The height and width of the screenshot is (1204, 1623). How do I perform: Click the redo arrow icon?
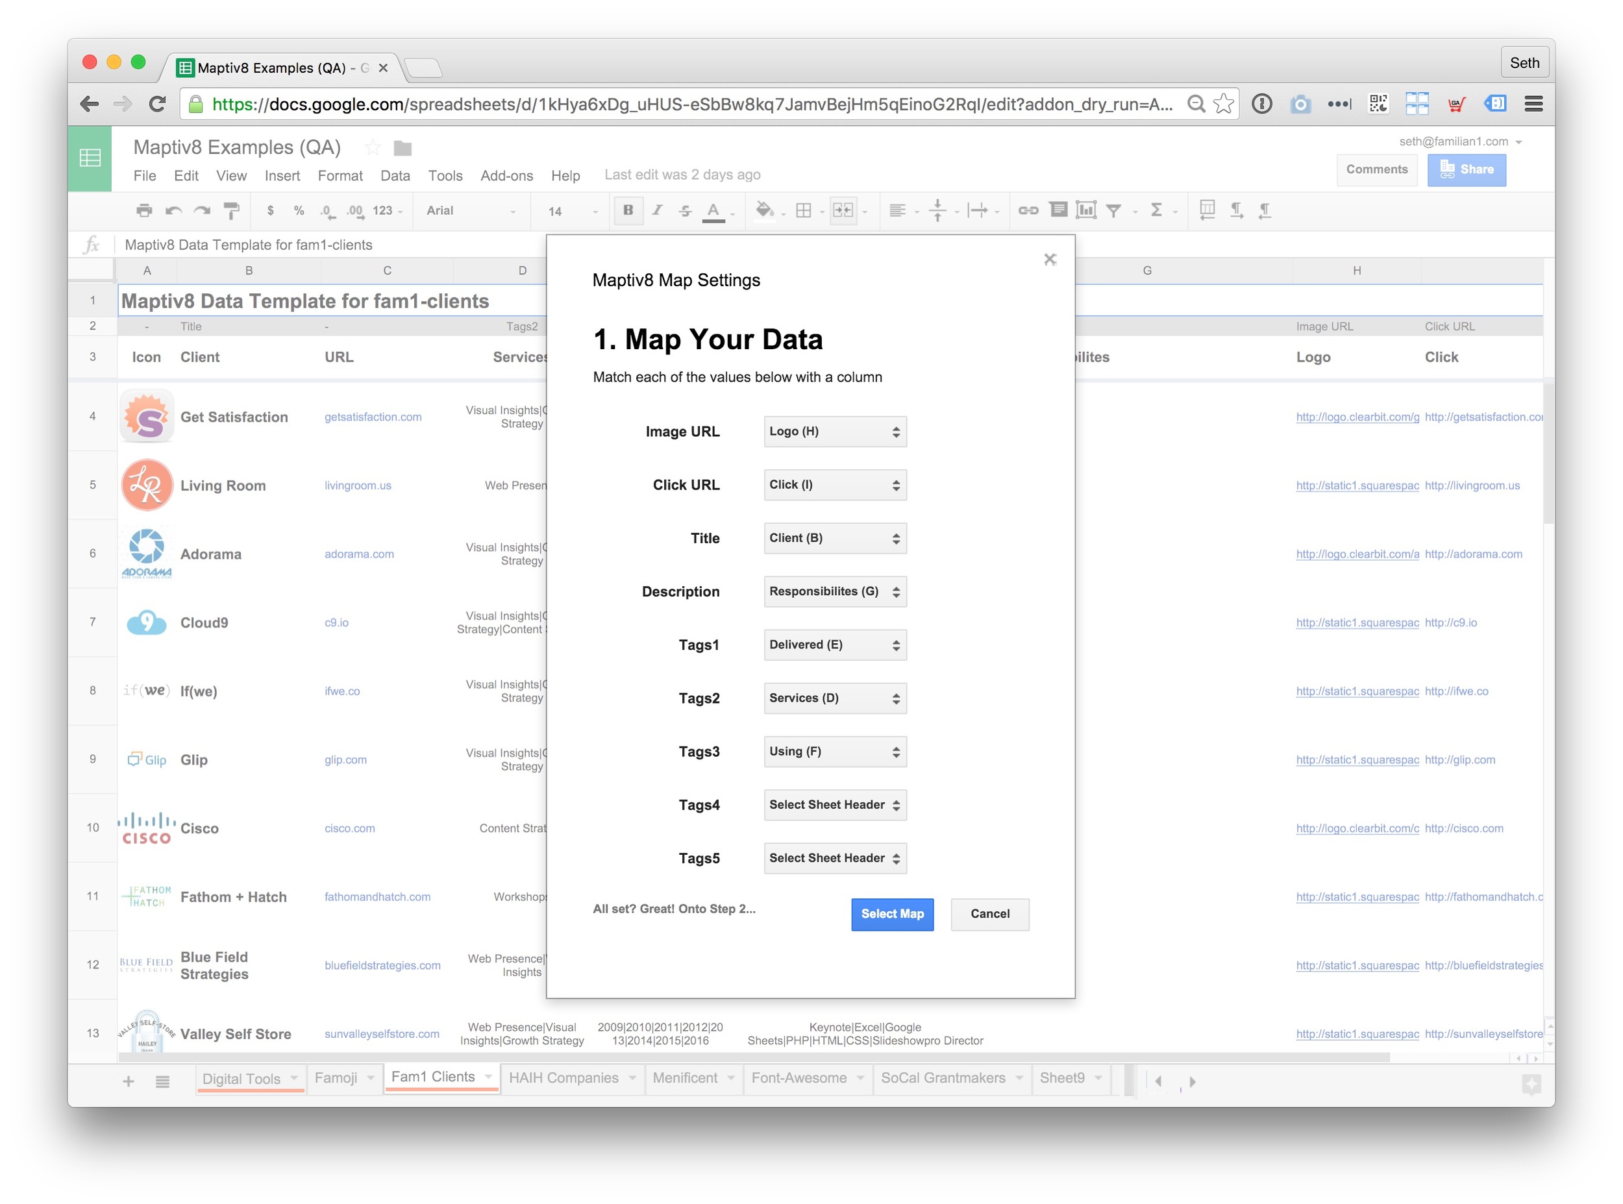tap(202, 211)
